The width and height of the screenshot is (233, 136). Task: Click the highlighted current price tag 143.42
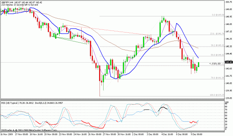(x=229, y=62)
